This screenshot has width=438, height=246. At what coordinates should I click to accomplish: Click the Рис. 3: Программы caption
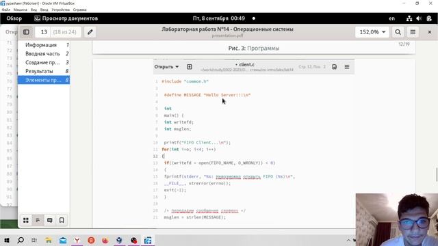[254, 49]
